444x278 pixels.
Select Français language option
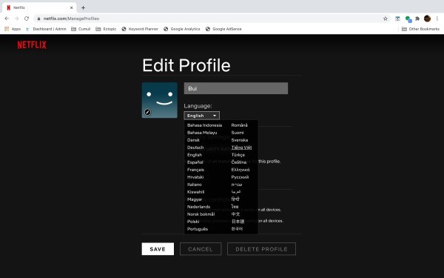coord(195,170)
